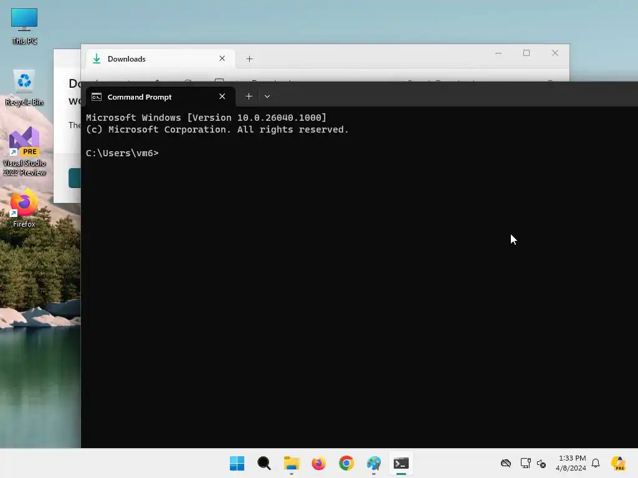Maximize the File Explorer window
This screenshot has height=478, width=638.
[526, 54]
